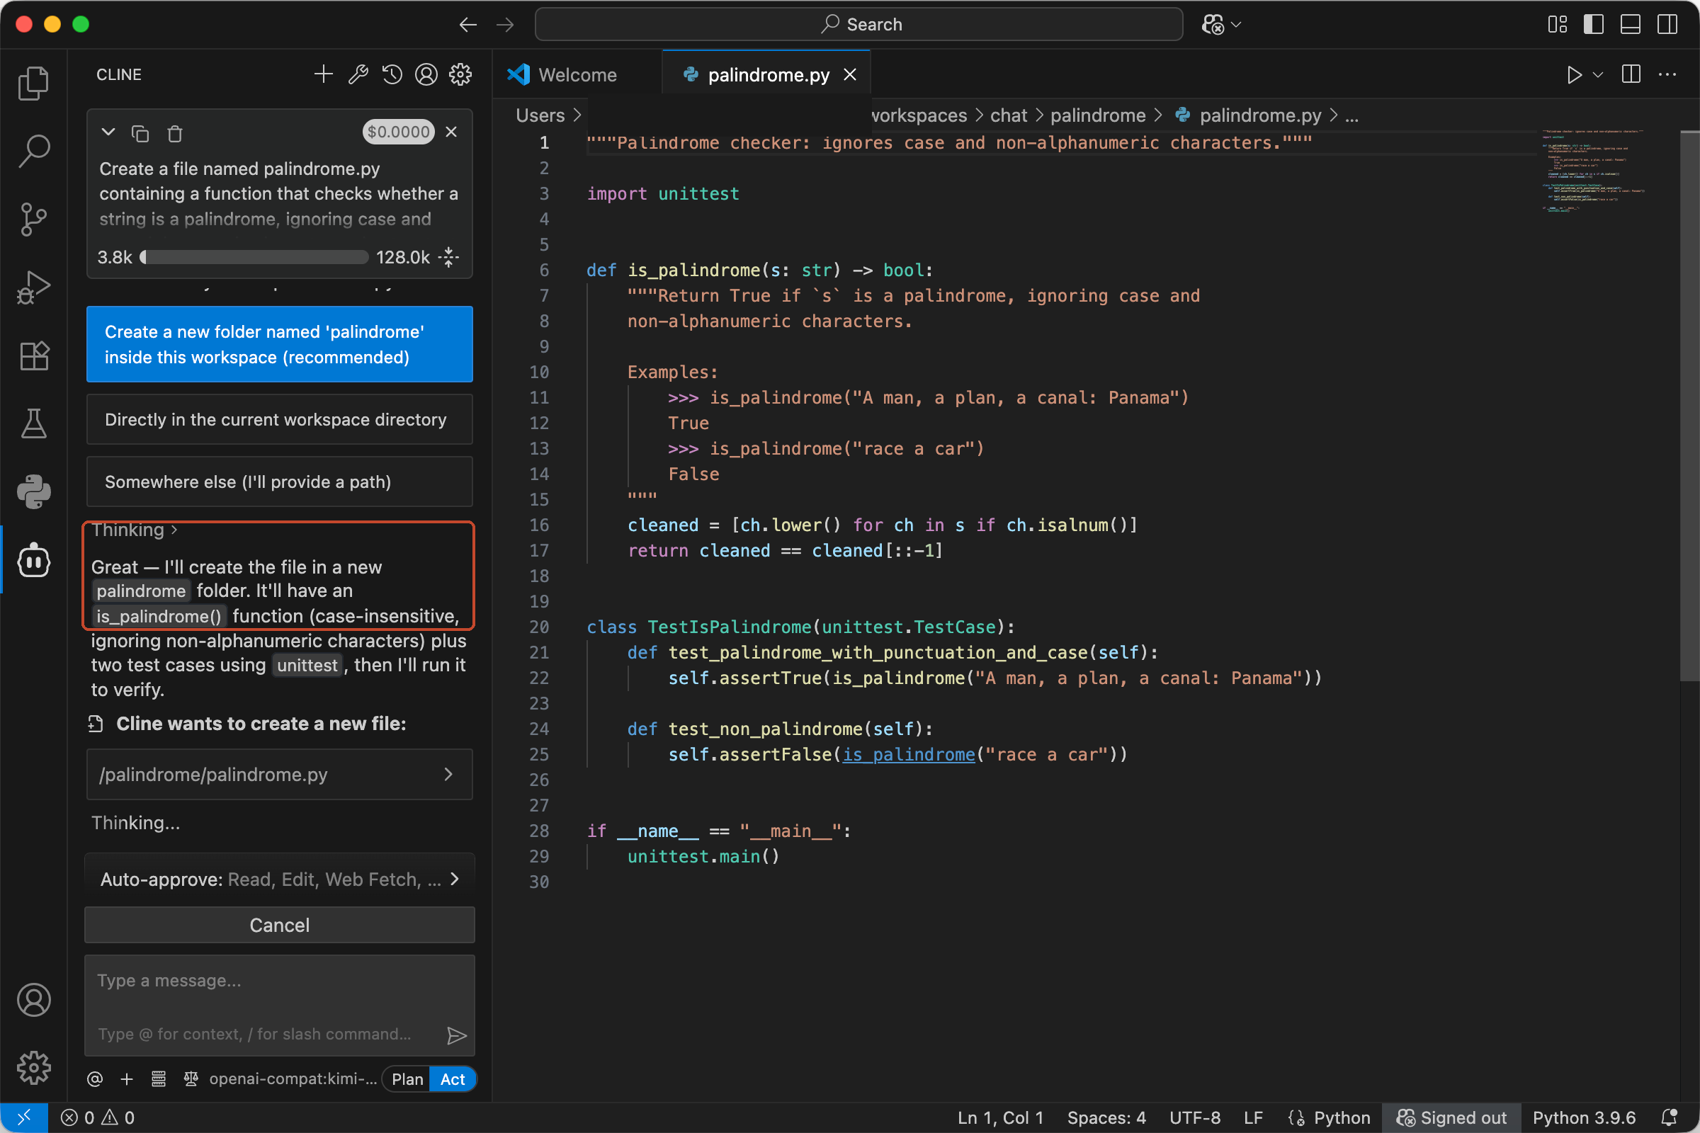Add context with the @ icon
The image size is (1700, 1133).
click(x=95, y=1078)
